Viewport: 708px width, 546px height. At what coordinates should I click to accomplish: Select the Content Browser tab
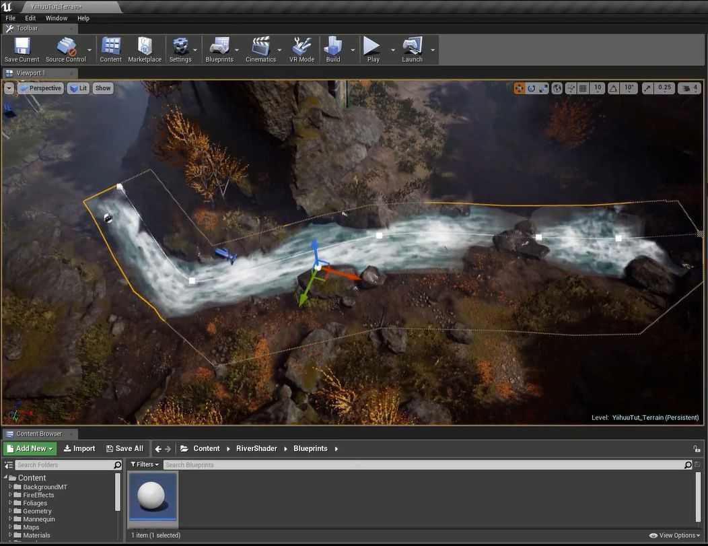(40, 434)
